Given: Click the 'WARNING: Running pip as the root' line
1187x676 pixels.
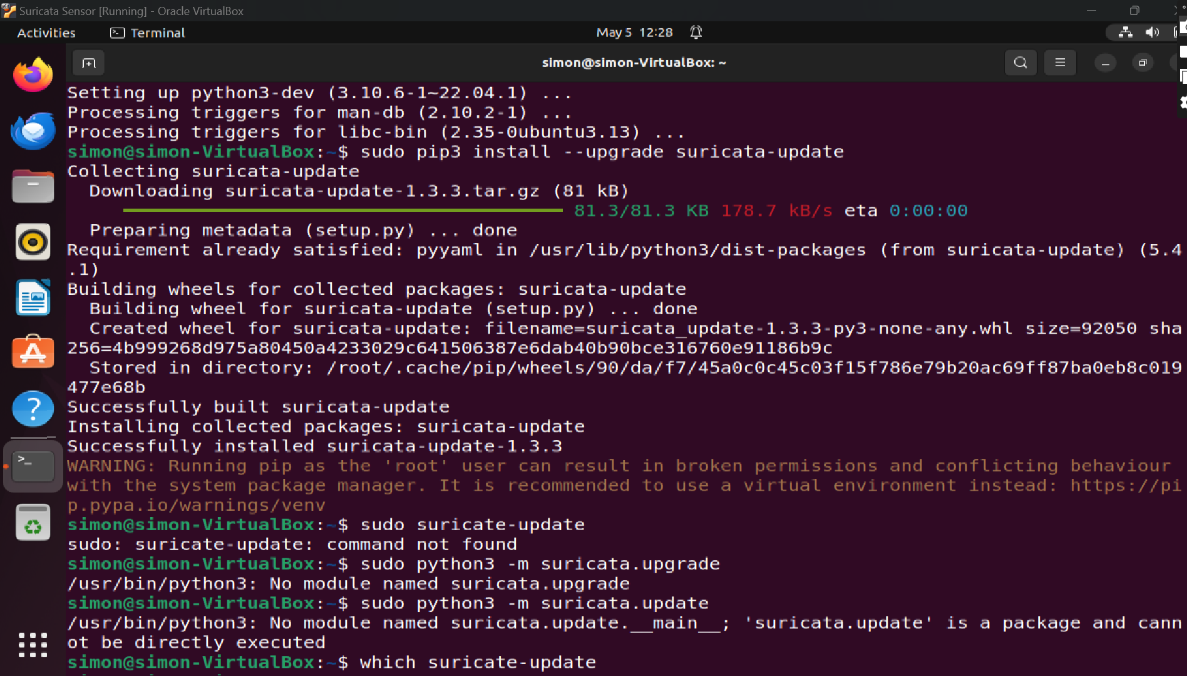Looking at the screenshot, I should [619, 466].
